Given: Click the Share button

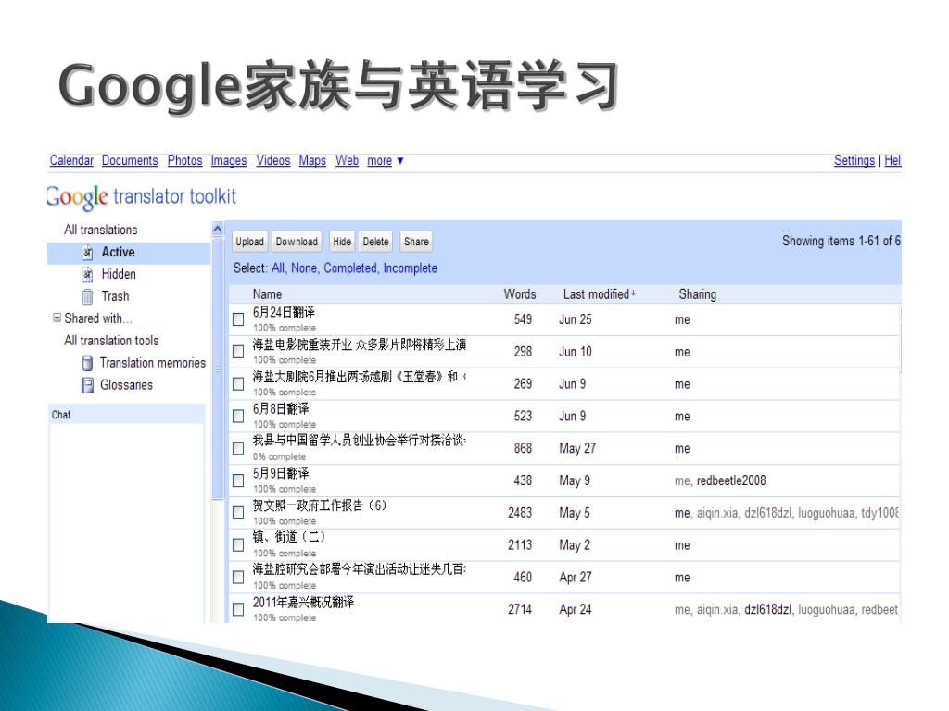Looking at the screenshot, I should [416, 242].
